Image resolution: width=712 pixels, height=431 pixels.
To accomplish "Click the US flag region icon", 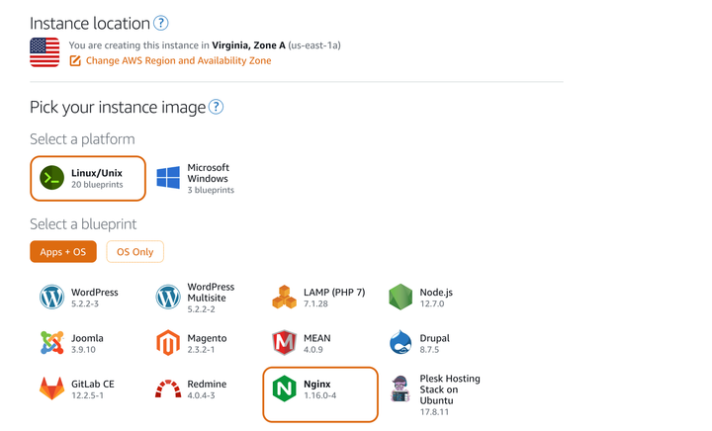I will pyautogui.click(x=44, y=52).
